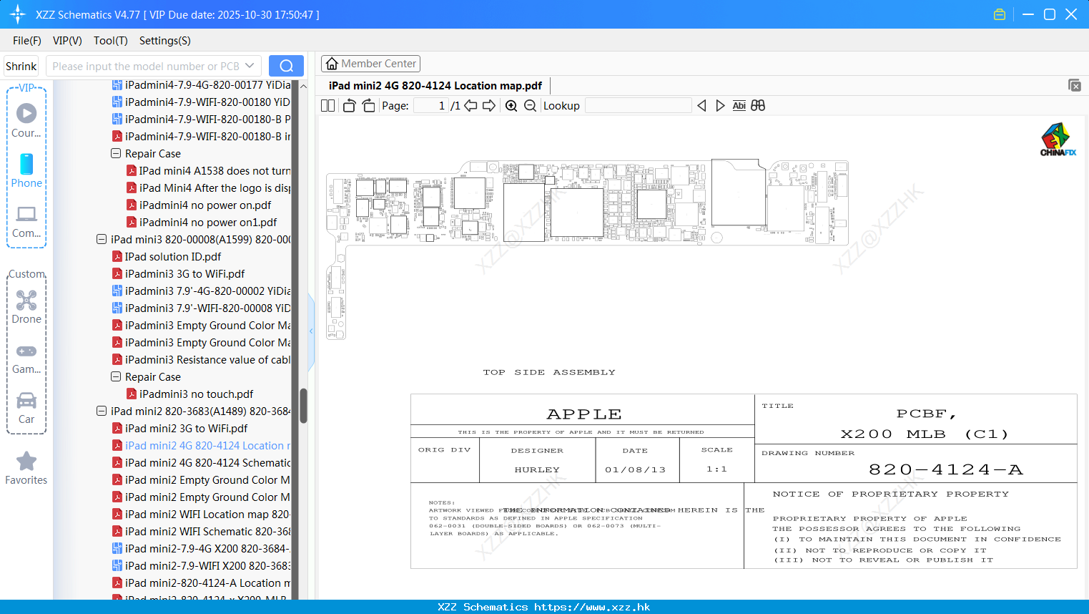
Task: Open iPadmini3 no touch.pdf
Action: click(x=189, y=394)
